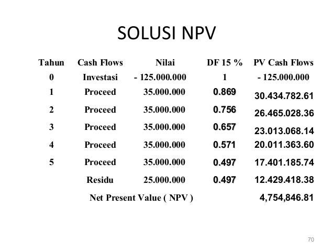This screenshot has width=334, height=251.
Task: Click the Nilai column header
Action: 165,62
